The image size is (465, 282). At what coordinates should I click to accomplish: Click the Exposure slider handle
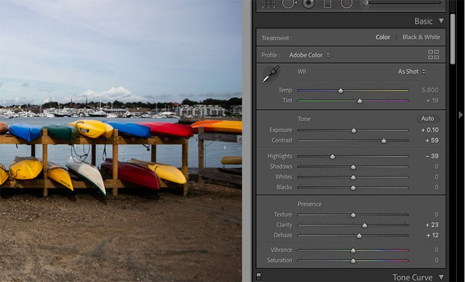tap(354, 131)
